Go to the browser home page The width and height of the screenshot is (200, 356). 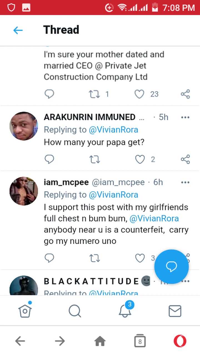(100, 341)
